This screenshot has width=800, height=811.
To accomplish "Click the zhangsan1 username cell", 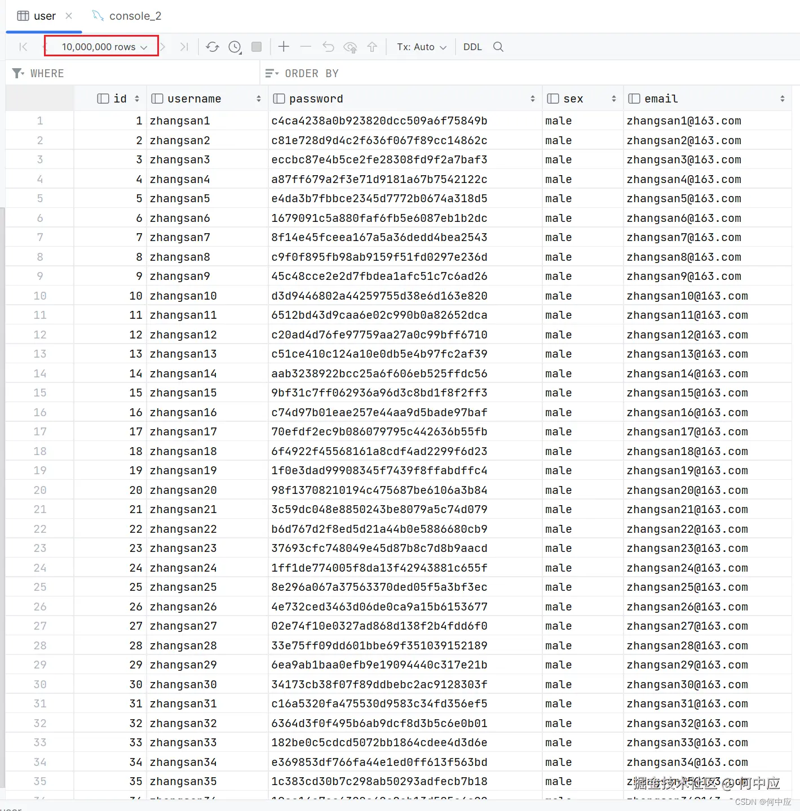I will (207, 121).
